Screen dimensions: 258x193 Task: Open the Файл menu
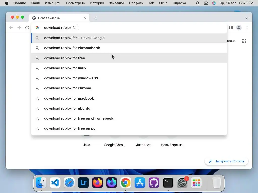click(x=35, y=3)
